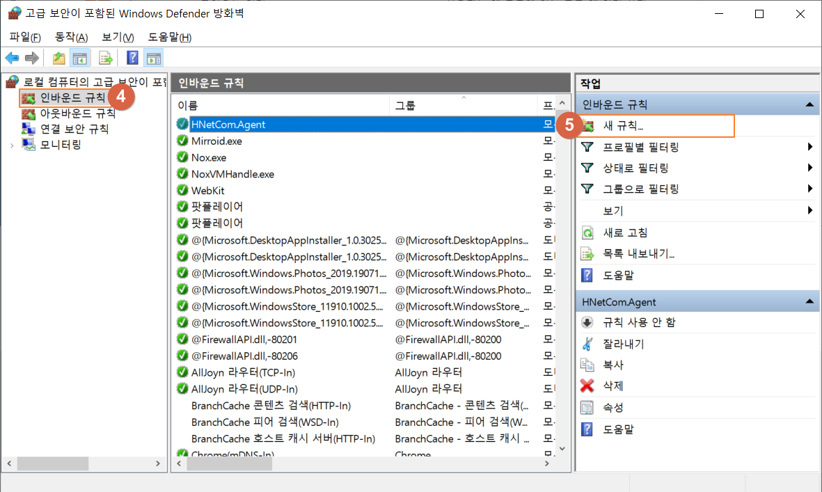Open the 동작(A) menu

(x=71, y=37)
